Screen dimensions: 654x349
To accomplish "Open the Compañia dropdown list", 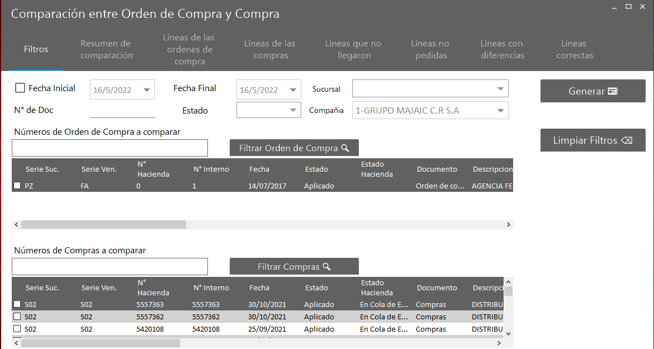I will point(500,110).
